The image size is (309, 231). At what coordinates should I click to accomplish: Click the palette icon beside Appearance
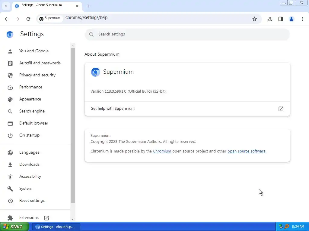pos(10,100)
